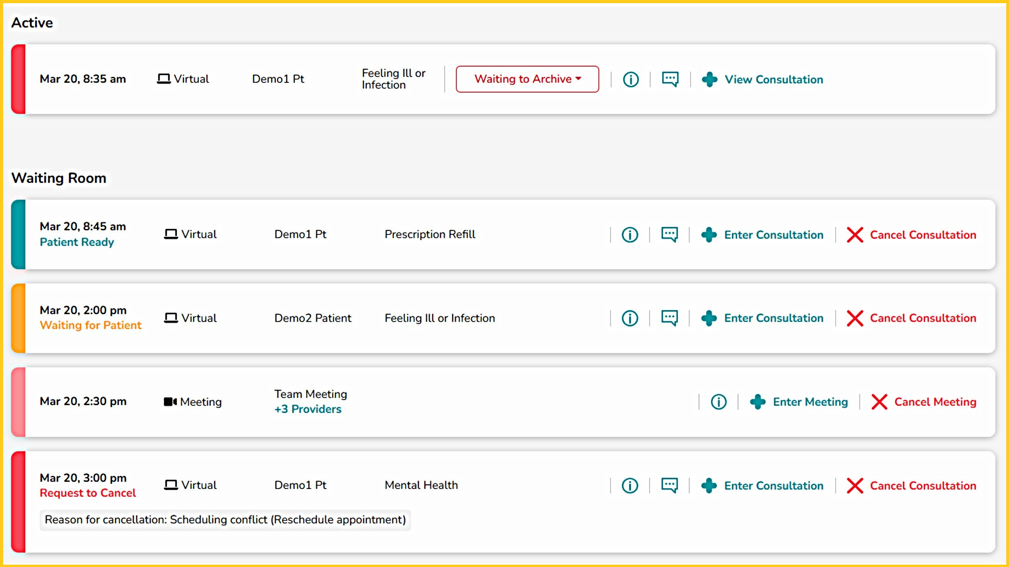Cancel Consultation for Prescription Refill appointment
The height and width of the screenshot is (567, 1009).
(922, 235)
